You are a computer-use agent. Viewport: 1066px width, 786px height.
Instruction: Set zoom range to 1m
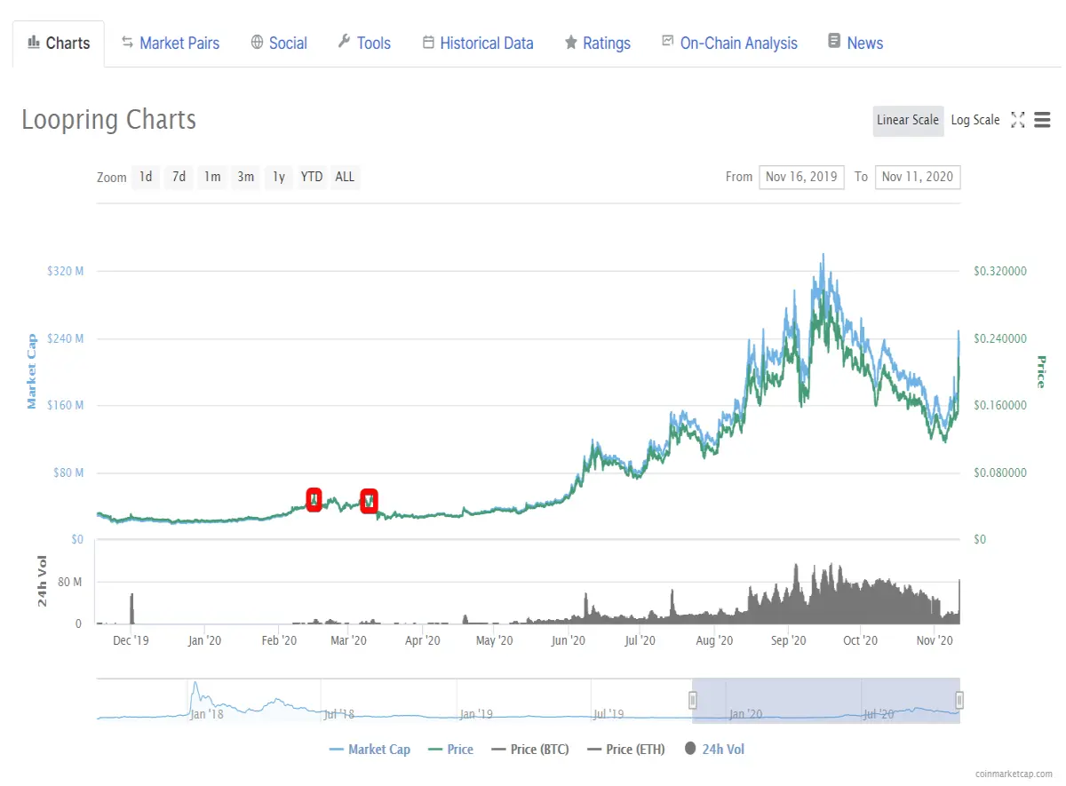(x=211, y=177)
